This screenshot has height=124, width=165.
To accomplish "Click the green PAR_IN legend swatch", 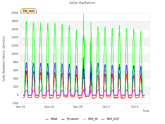I will tap(85, 119).
